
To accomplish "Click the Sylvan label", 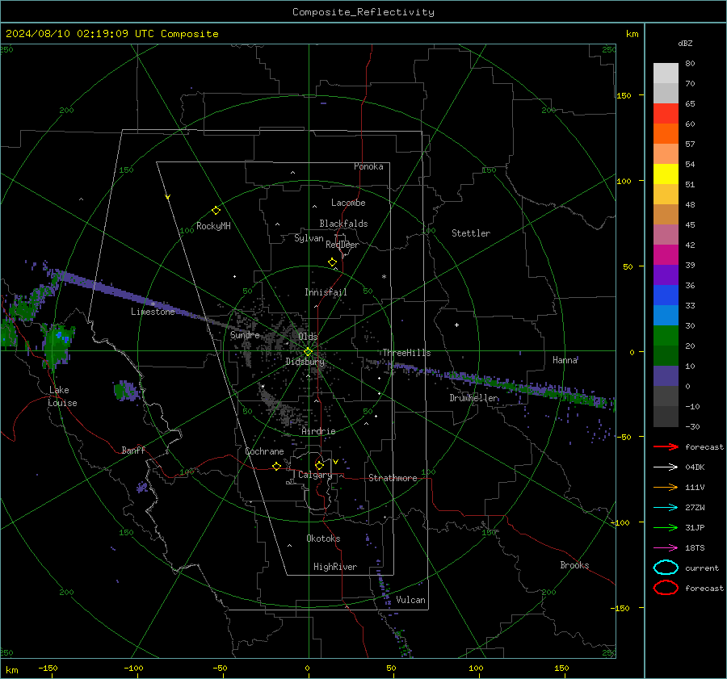I will pyautogui.click(x=309, y=238).
